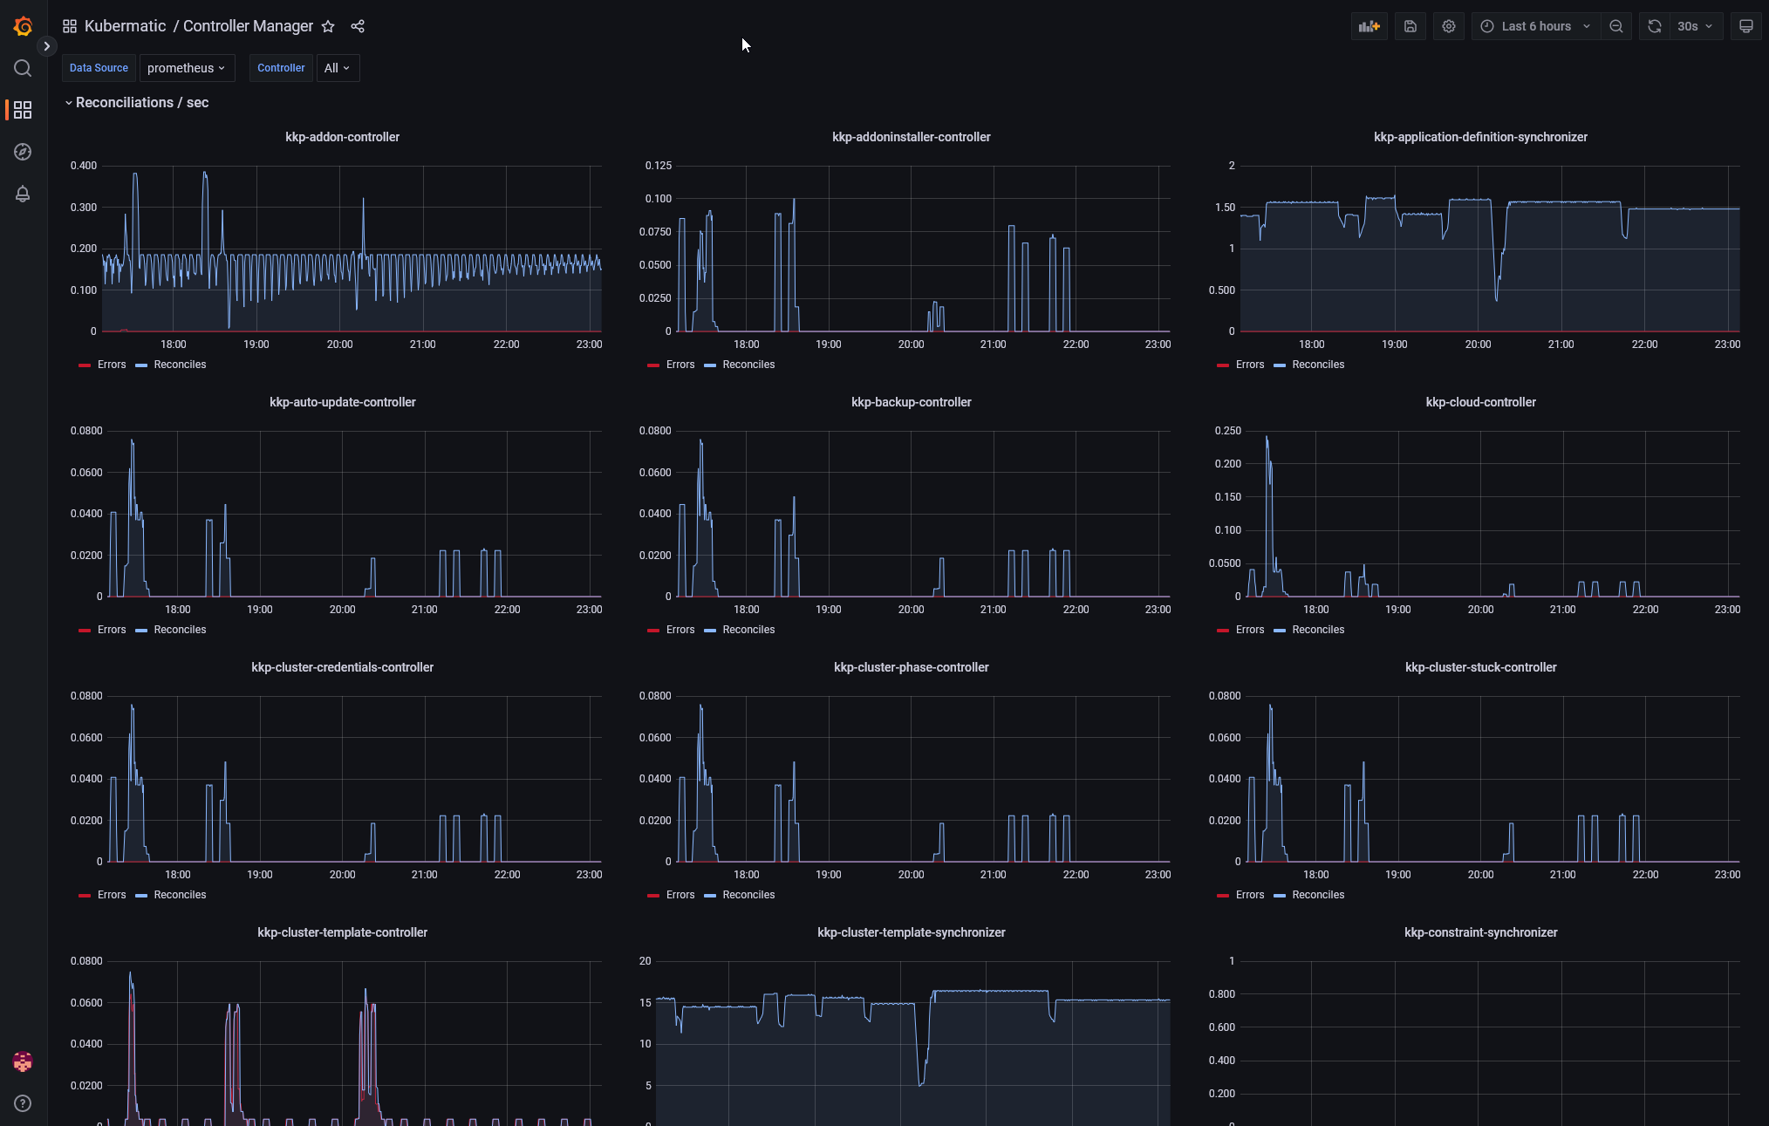1769x1126 pixels.
Task: Click the Kubermatic folder breadcrumb
Action: click(125, 26)
